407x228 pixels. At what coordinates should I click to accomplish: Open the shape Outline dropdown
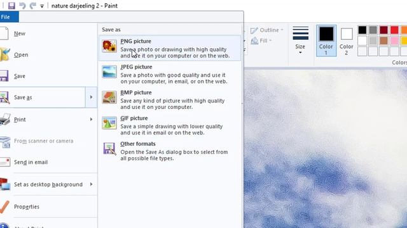tap(267, 30)
